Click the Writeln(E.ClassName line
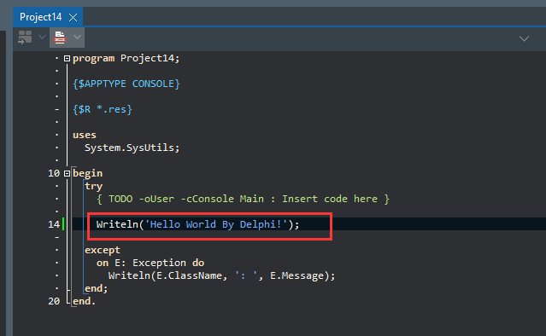The image size is (546, 336). click(221, 276)
